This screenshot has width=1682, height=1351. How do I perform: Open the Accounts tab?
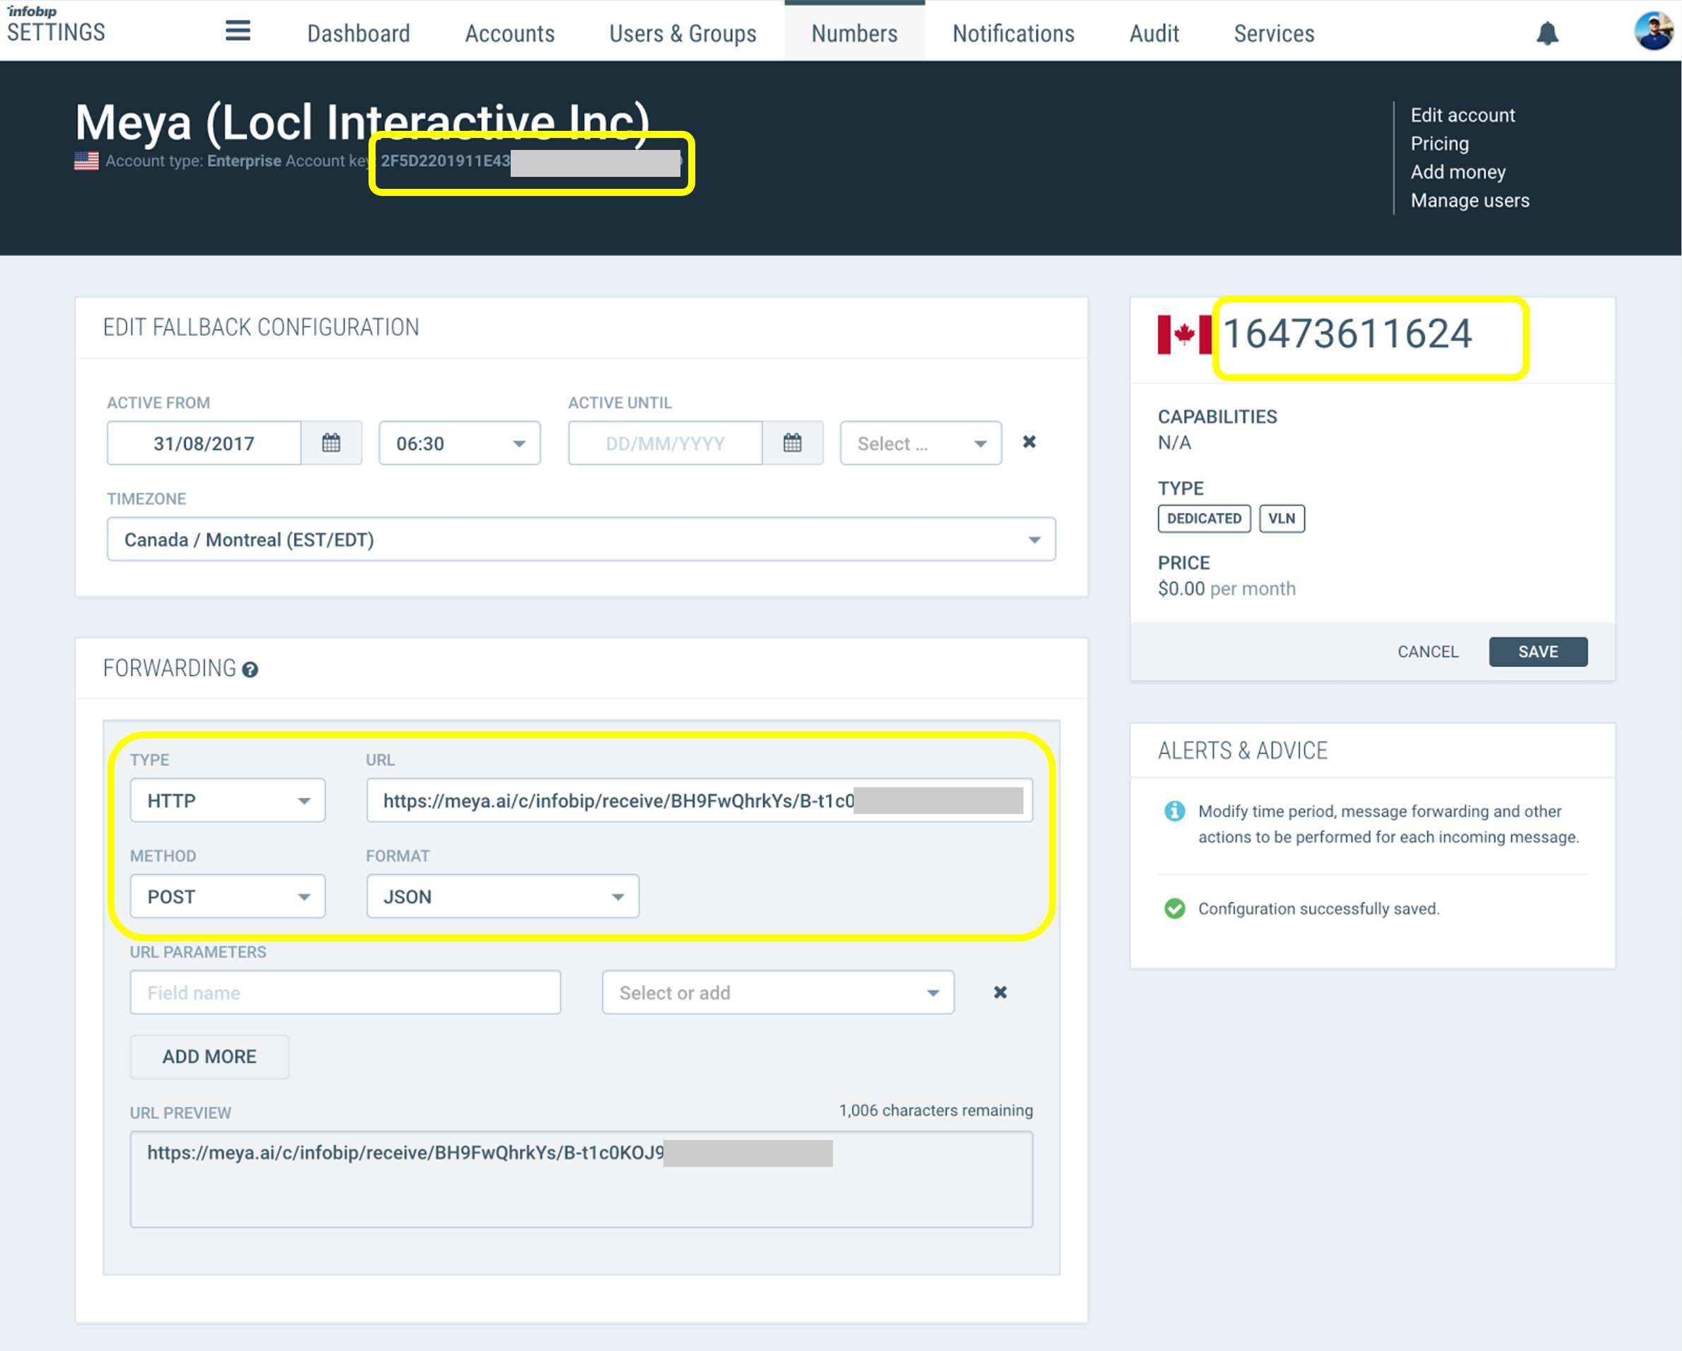[509, 33]
